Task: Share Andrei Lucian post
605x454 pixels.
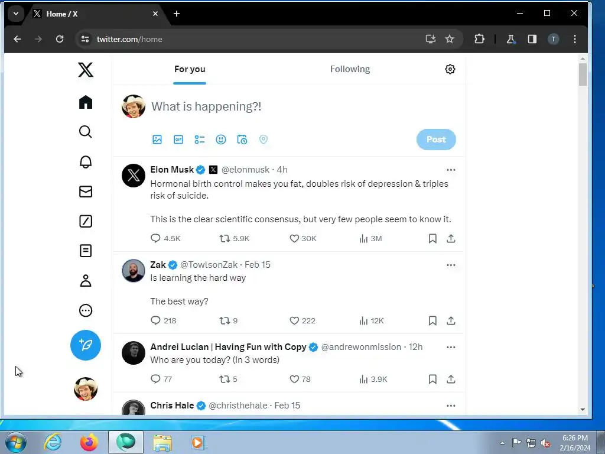Action: coord(451,379)
